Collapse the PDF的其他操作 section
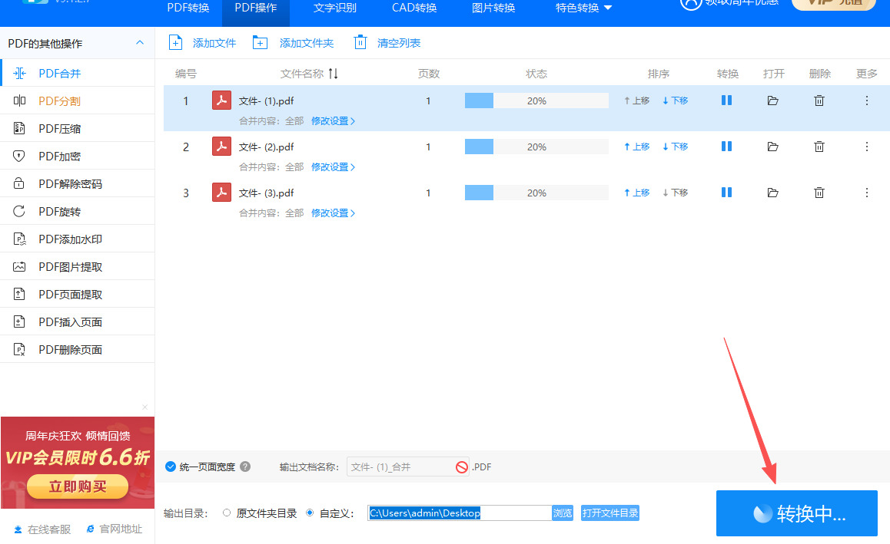 139,43
